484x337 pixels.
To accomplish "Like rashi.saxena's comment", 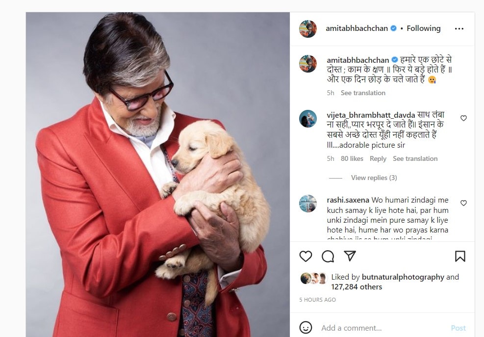I will 463,203.
